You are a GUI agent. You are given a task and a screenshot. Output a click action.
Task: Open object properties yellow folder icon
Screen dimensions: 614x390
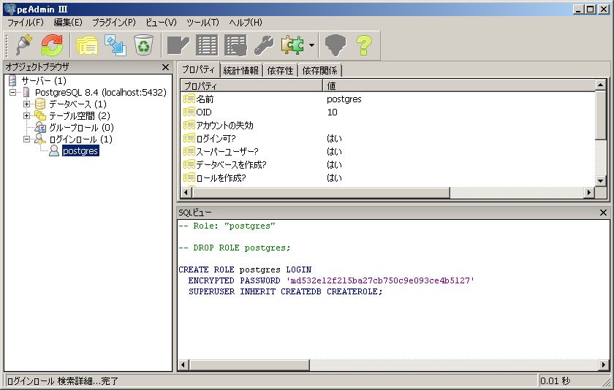[x=86, y=45]
